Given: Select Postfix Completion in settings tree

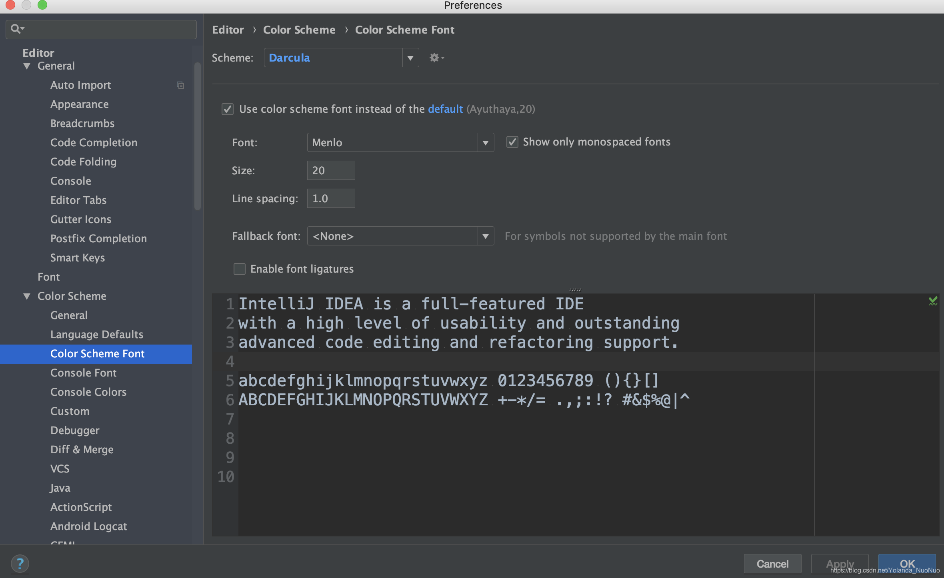Looking at the screenshot, I should point(98,239).
